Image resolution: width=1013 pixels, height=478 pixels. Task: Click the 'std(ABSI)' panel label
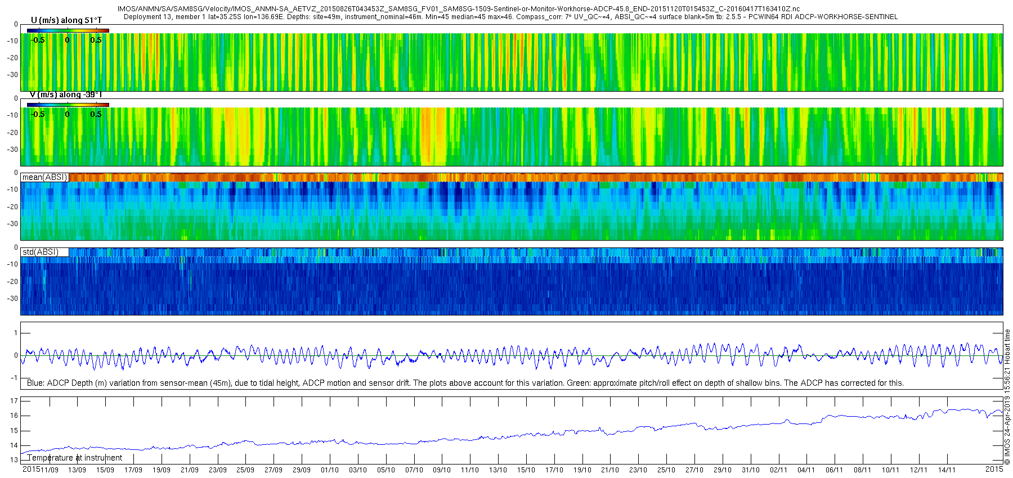[41, 252]
